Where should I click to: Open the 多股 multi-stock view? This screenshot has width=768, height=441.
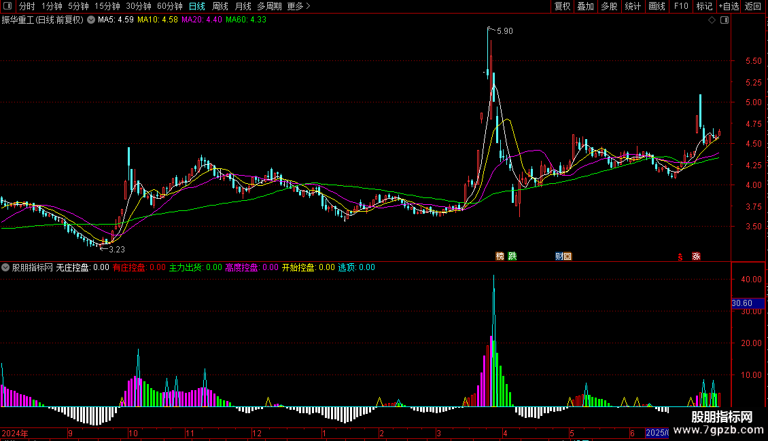[x=609, y=6]
